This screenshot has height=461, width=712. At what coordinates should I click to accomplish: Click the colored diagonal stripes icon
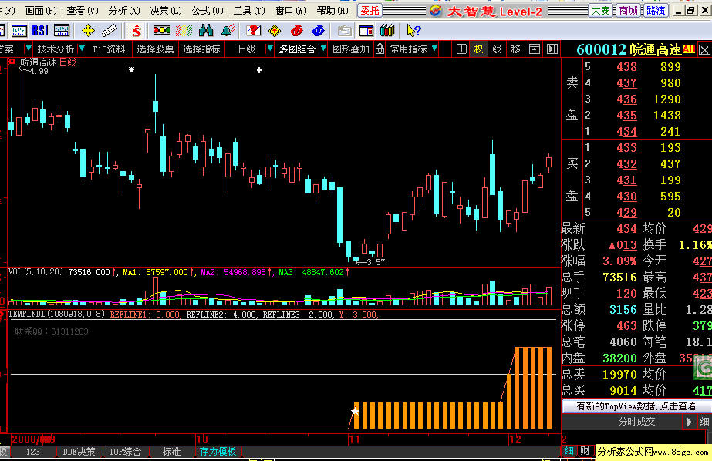click(x=184, y=30)
